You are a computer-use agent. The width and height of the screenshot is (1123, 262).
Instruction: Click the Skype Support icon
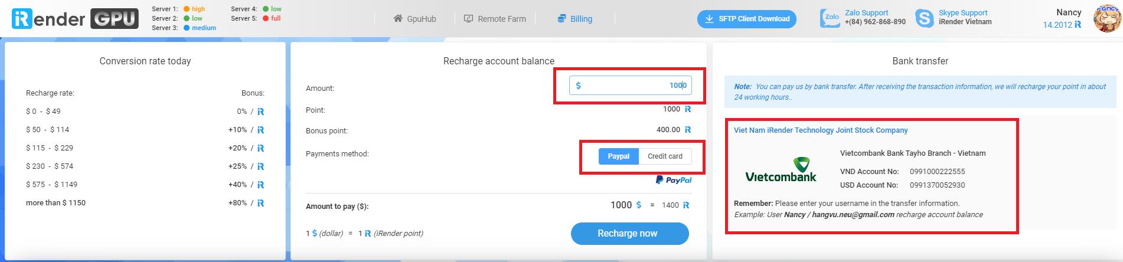pos(924,18)
